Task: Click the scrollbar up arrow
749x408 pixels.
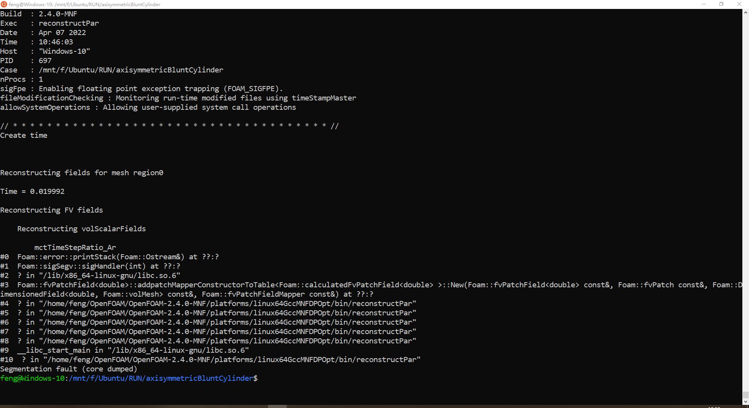Action: 745,12
